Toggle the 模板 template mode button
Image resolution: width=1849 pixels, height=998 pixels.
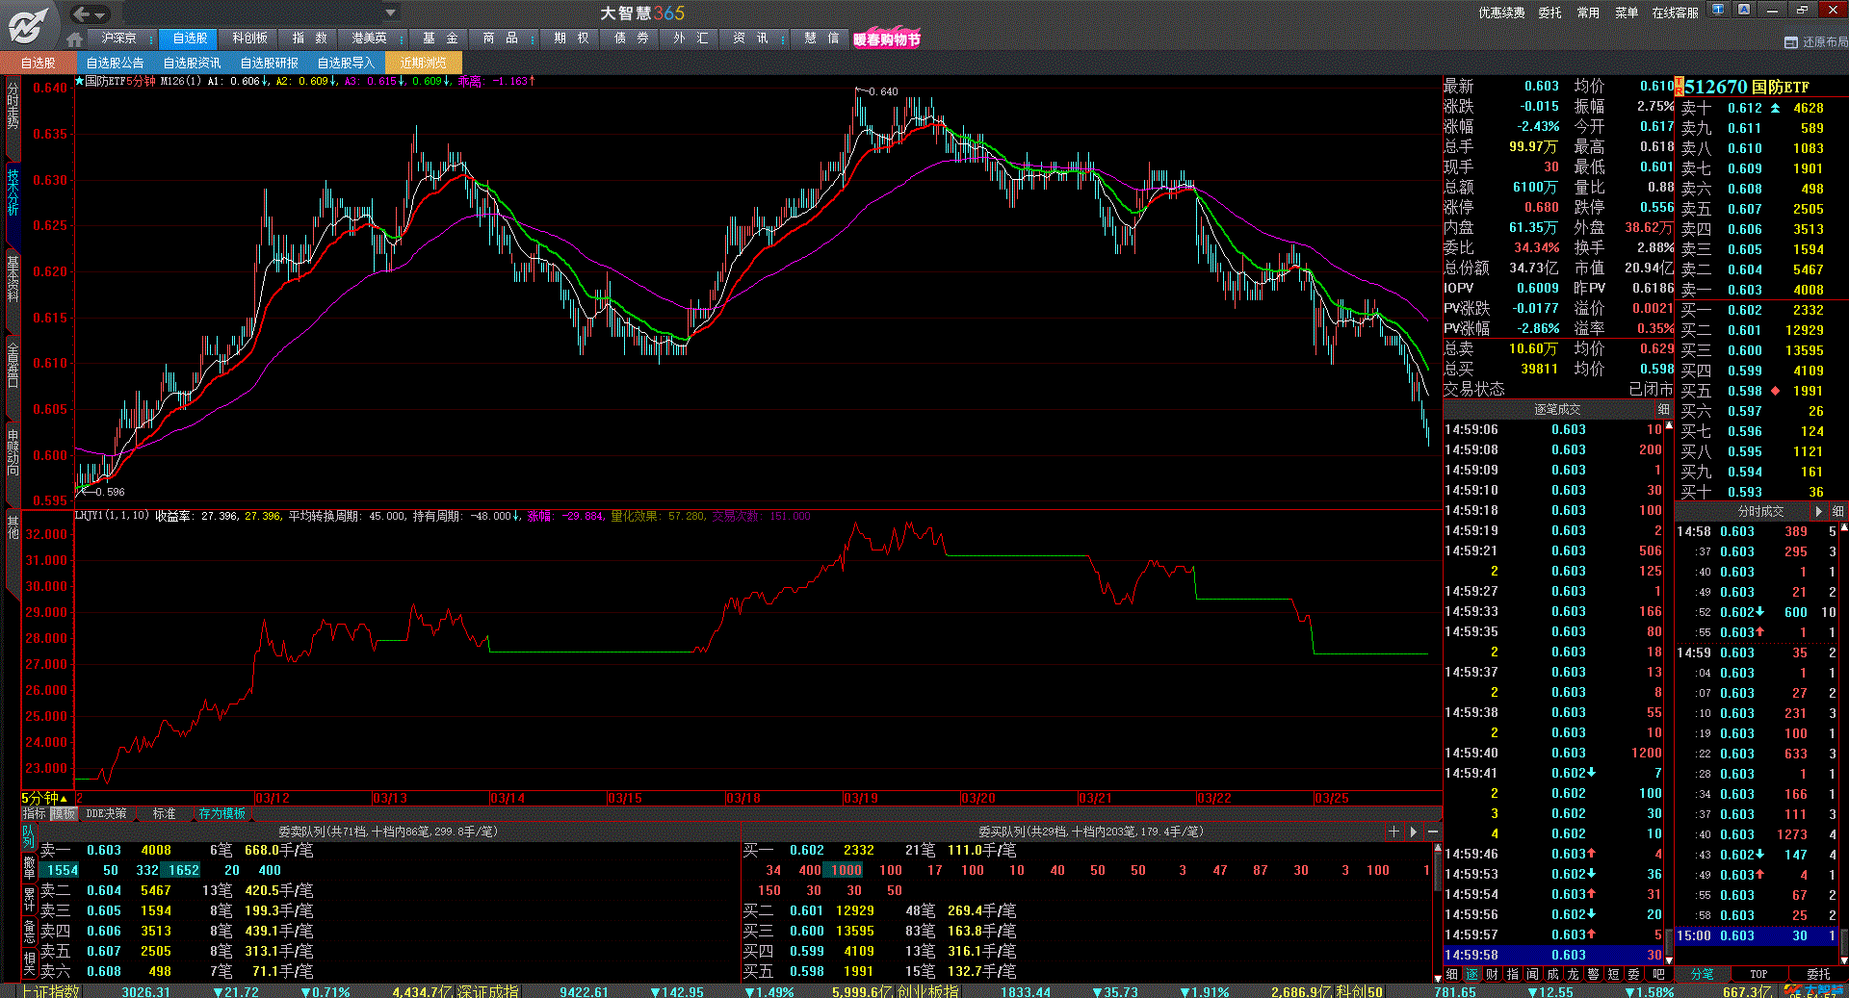[x=64, y=814]
